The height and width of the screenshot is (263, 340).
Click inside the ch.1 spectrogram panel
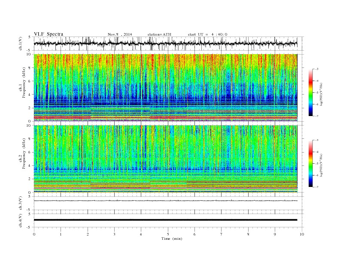[x=165, y=88]
